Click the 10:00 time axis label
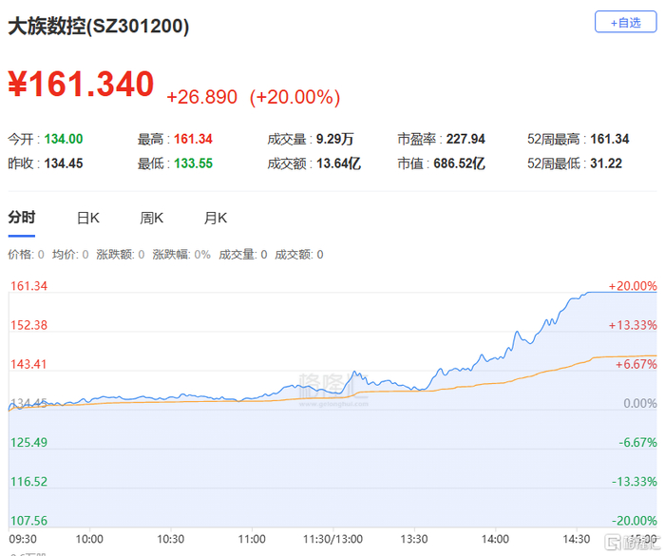The width and height of the screenshot is (665, 556). [x=89, y=540]
